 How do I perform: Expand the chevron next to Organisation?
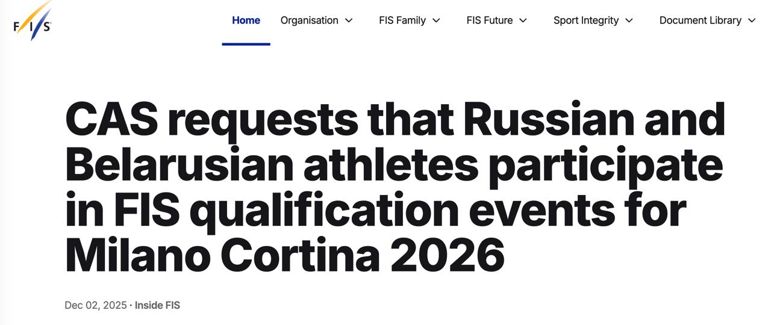[349, 20]
